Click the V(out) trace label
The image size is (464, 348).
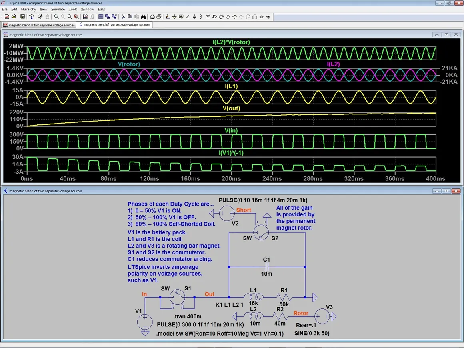click(x=231, y=108)
